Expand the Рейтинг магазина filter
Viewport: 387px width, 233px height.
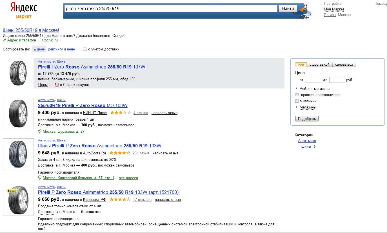314,88
